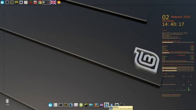Open the shield update manager tray icon
This screenshot has height=110, width=196.
coord(44,2)
